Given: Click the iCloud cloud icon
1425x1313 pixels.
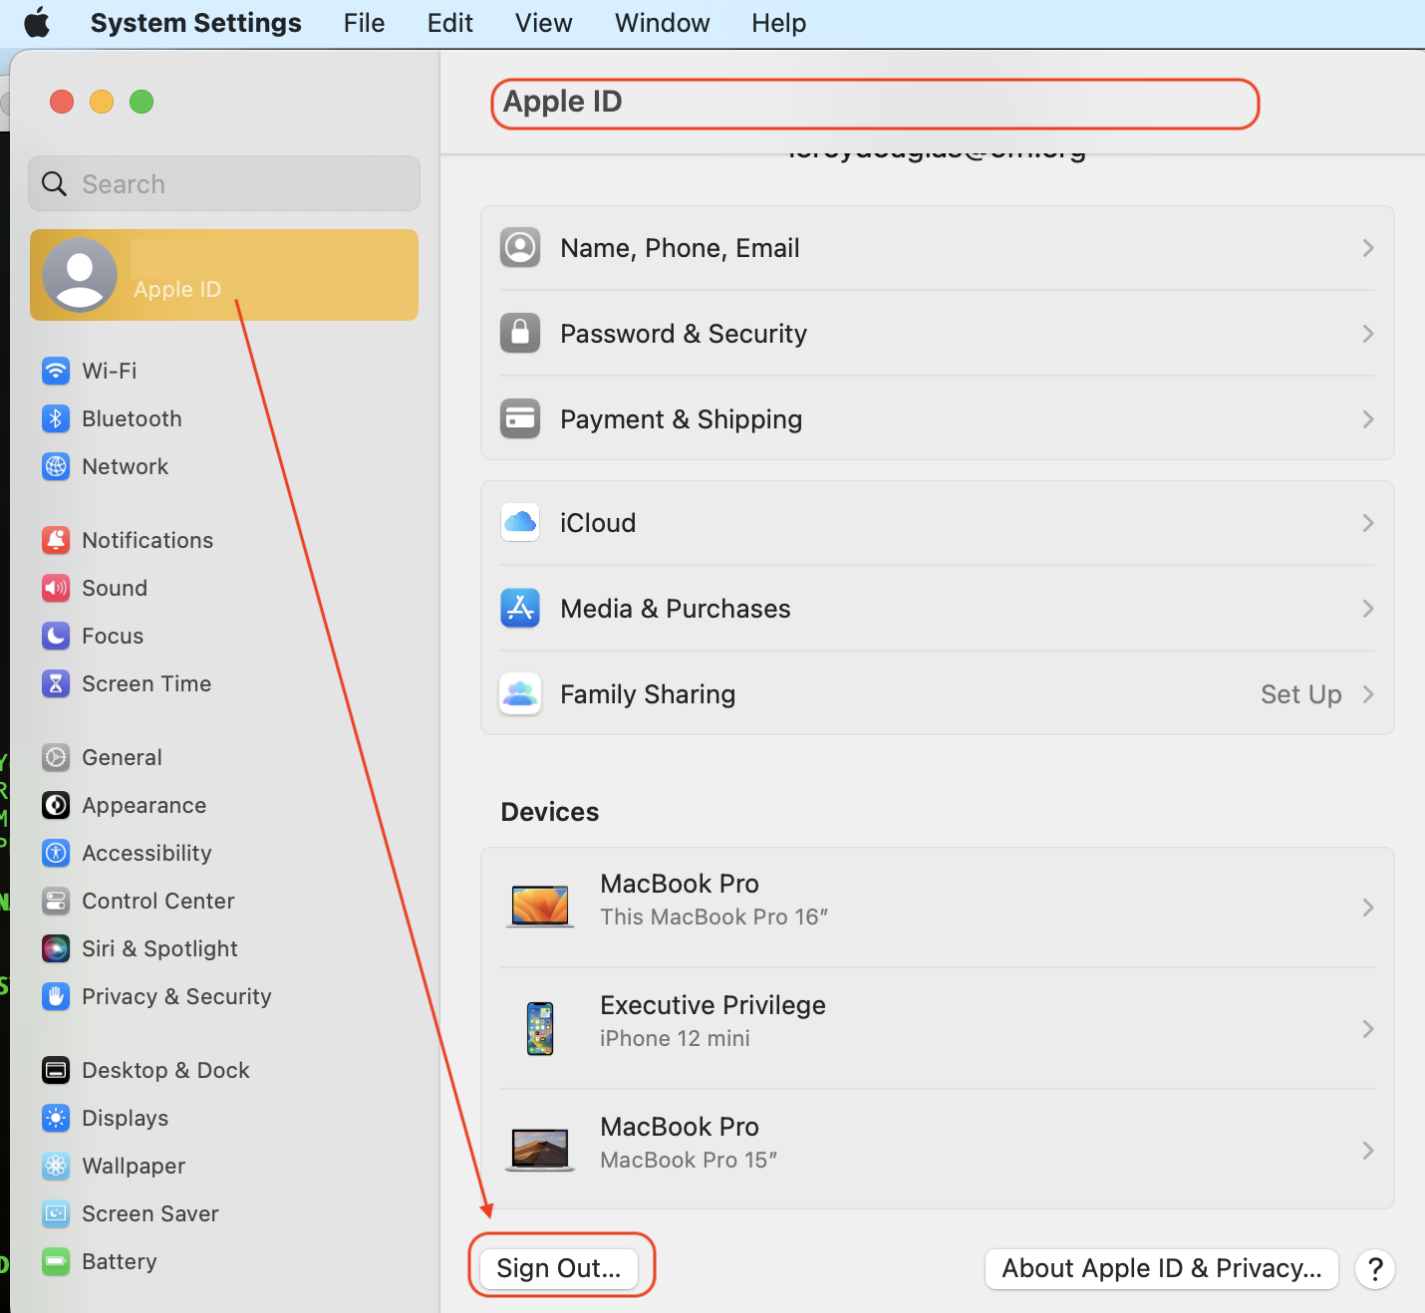Looking at the screenshot, I should tap(520, 522).
